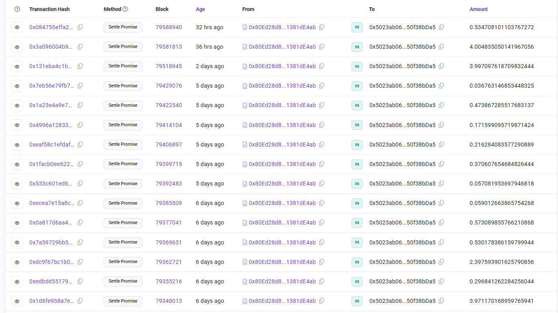Open transaction 0x7eb56e79fb7 details

[50, 86]
